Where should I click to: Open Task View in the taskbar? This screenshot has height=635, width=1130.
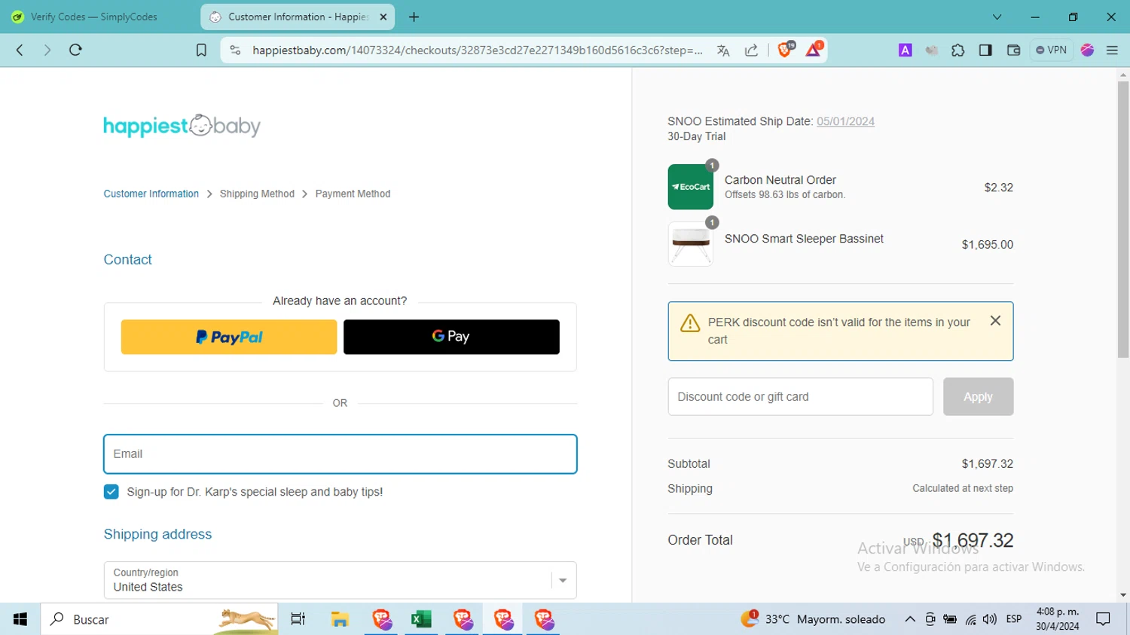point(298,619)
